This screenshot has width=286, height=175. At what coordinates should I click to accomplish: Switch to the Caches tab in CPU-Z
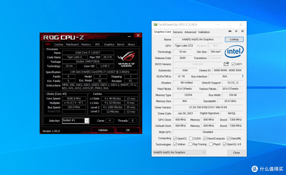[59, 44]
